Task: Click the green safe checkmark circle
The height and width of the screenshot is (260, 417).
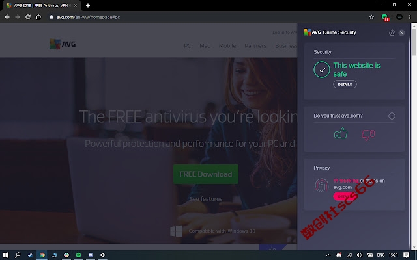Action: 322,70
